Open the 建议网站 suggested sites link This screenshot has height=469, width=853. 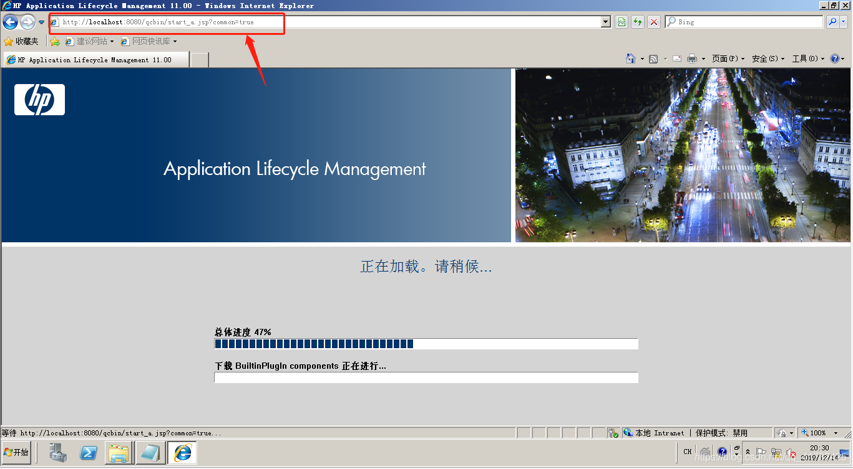[x=90, y=42]
